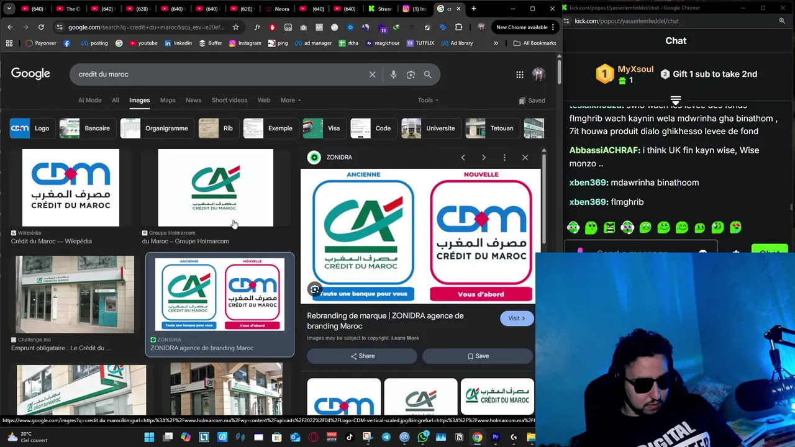Switch to the News tab
The height and width of the screenshot is (447, 795).
point(193,100)
